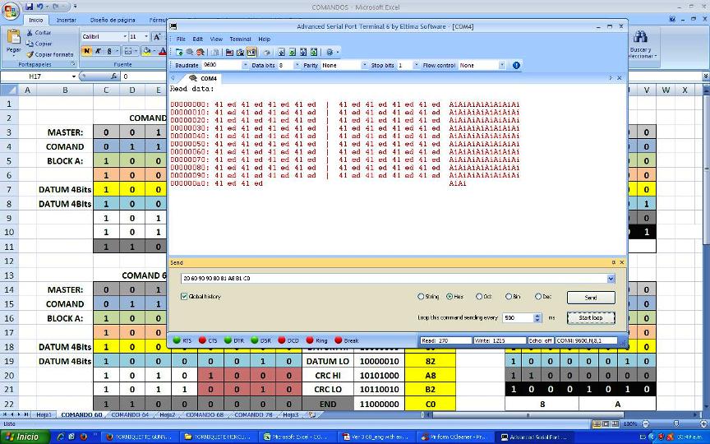The height and width of the screenshot is (444, 710).
Task: Open the View menu in terminal
Action: click(216, 39)
